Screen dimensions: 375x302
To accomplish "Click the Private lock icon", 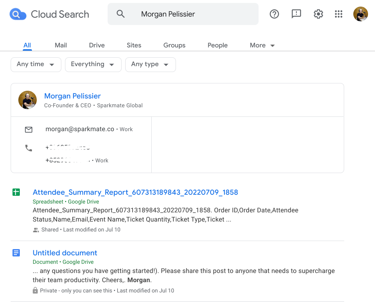I will pos(35,290).
